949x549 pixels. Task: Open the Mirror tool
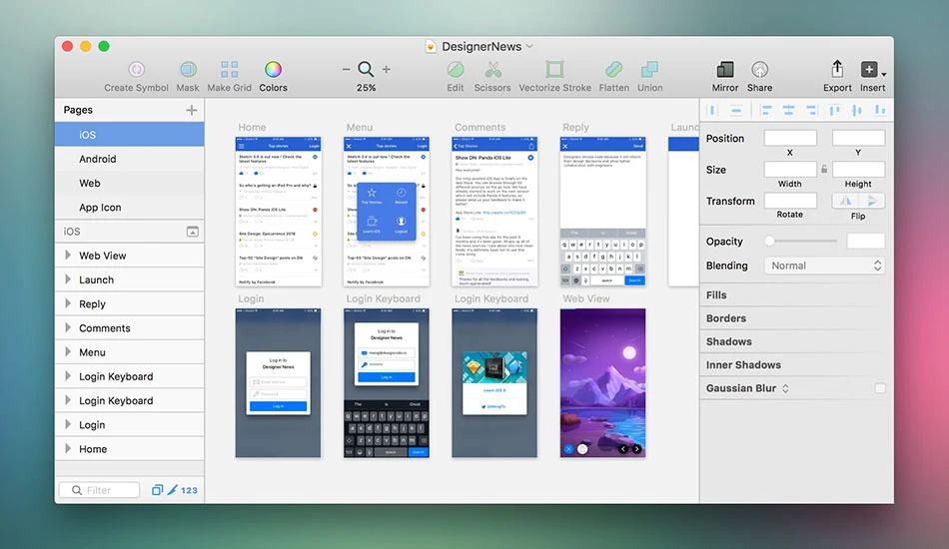(725, 70)
